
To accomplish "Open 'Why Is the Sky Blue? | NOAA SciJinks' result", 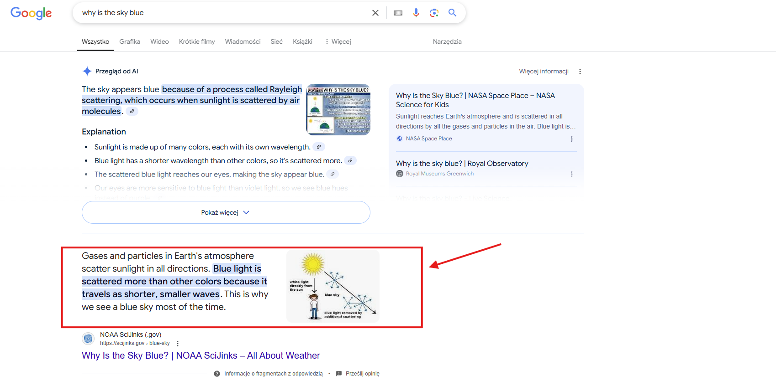I will click(x=201, y=355).
